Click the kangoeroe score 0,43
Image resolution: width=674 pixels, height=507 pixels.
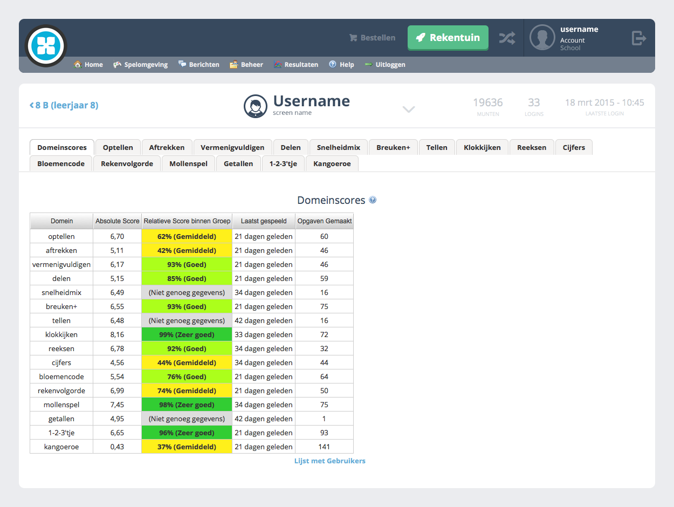click(x=118, y=447)
